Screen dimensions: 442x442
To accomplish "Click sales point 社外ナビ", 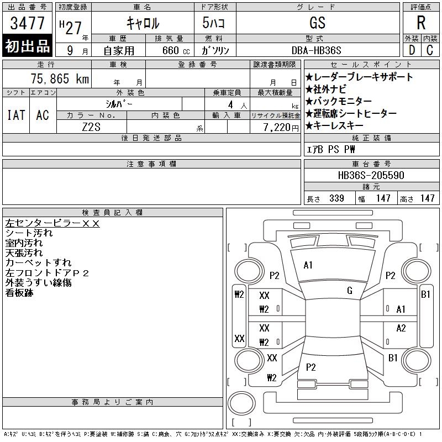I will click(326, 90).
